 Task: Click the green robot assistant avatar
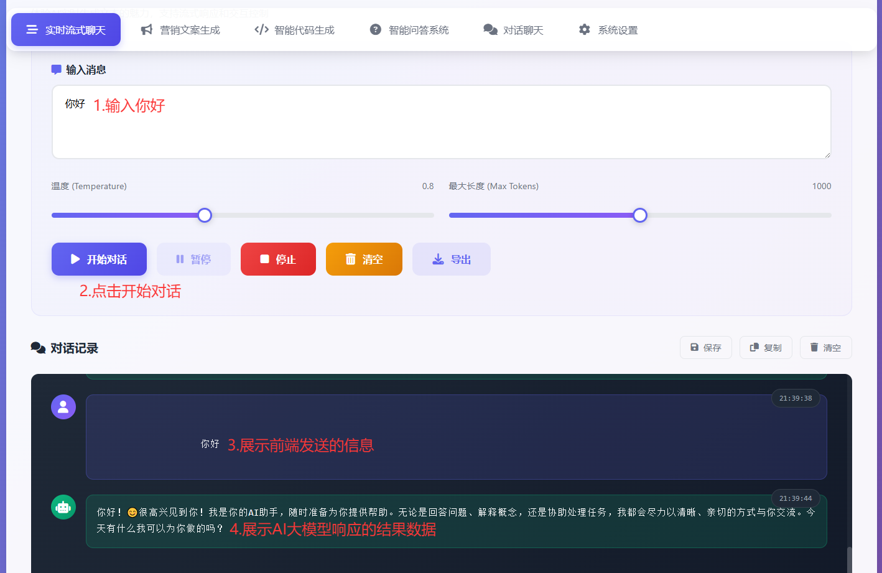tap(63, 507)
